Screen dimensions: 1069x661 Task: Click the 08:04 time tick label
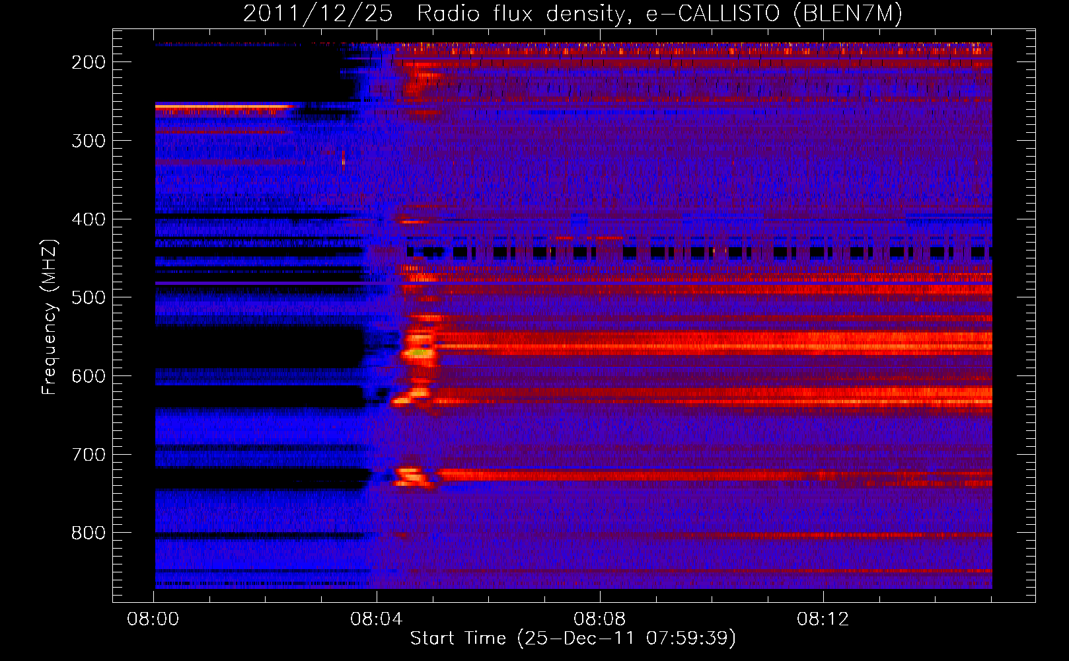pyautogui.click(x=377, y=619)
